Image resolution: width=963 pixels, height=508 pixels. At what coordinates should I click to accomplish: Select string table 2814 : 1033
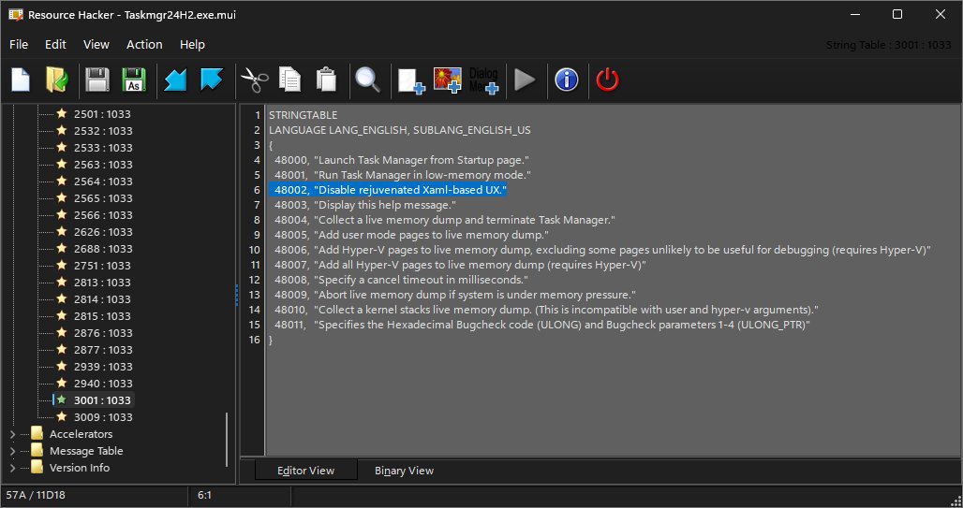click(x=102, y=299)
